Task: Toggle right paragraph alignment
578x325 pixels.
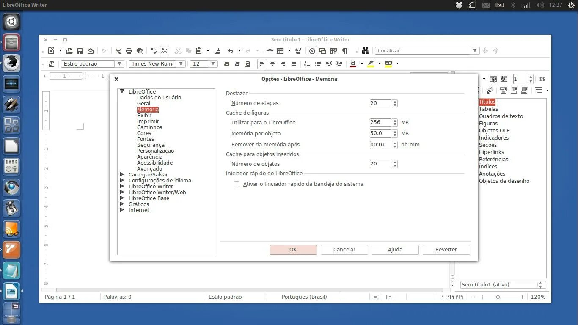Action: click(x=283, y=64)
